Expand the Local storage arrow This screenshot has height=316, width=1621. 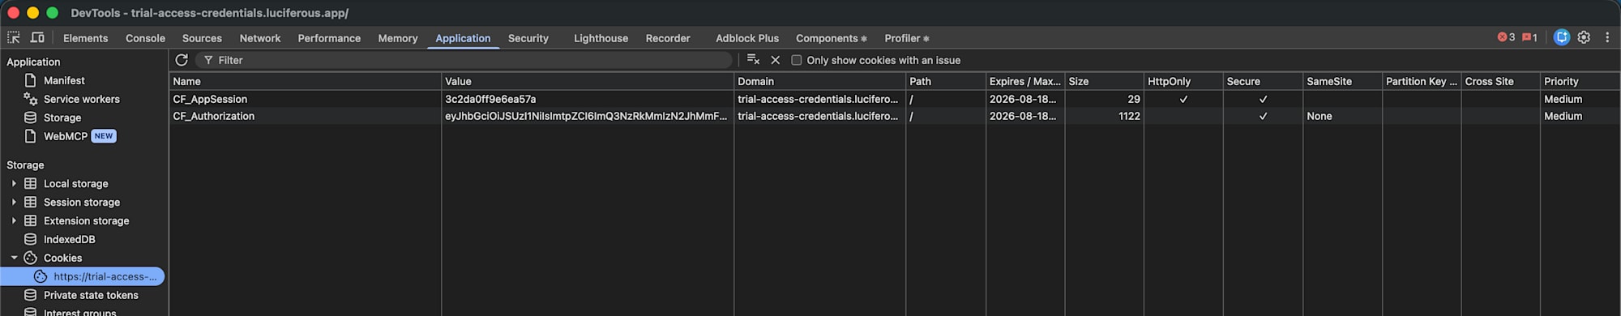click(x=14, y=184)
